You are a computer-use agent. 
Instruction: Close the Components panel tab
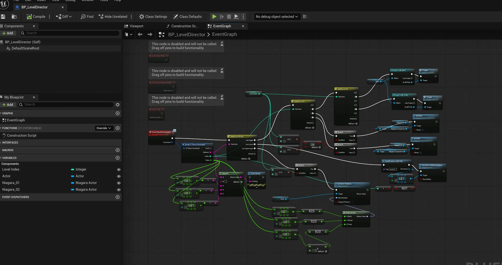click(x=34, y=26)
